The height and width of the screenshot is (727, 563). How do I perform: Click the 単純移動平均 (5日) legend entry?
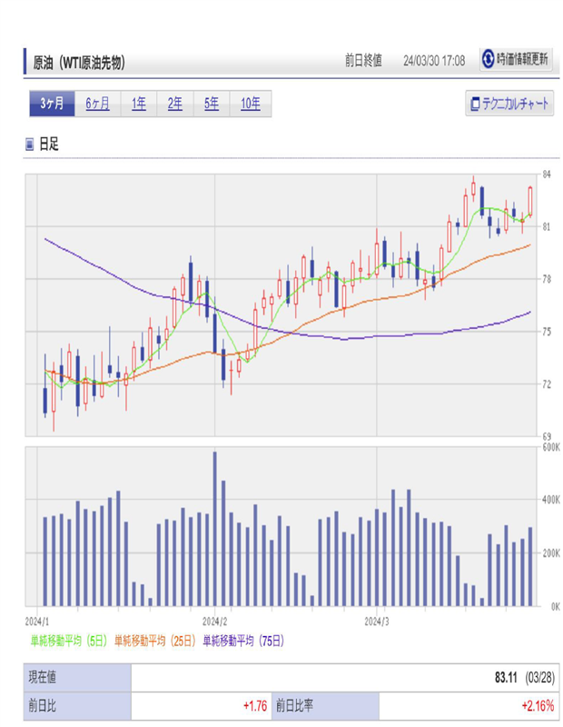pyautogui.click(x=69, y=641)
